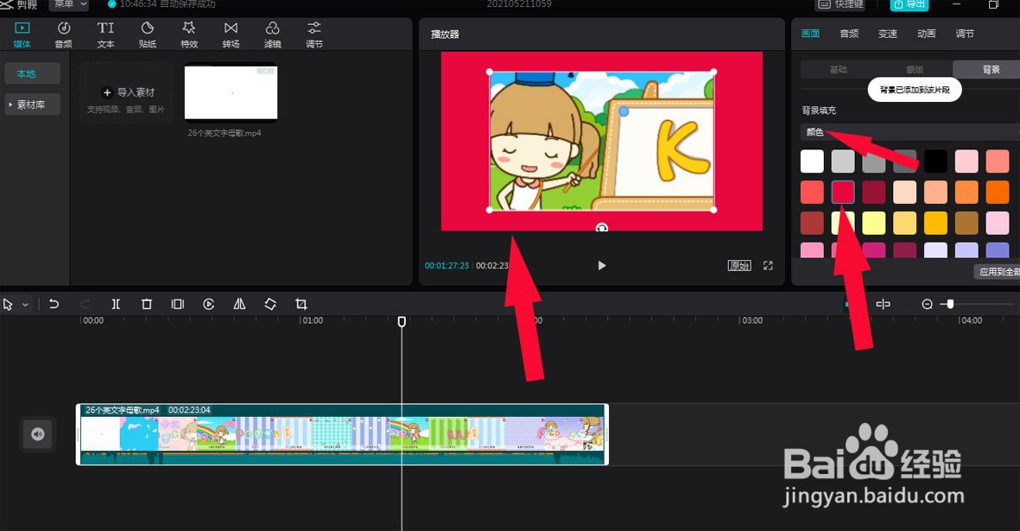1020x531 pixels.
Task: Click the bottom-right resize handle of preview frame
Action: pos(713,210)
